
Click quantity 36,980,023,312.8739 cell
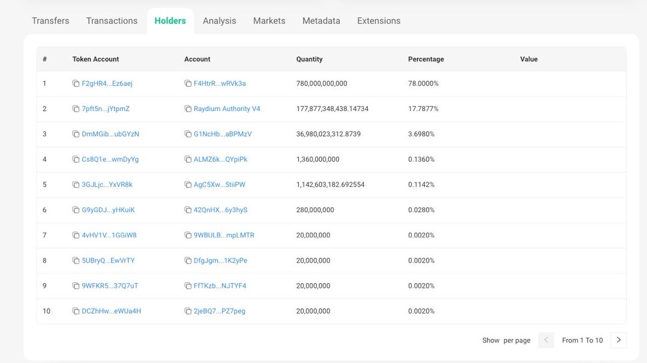(329, 134)
